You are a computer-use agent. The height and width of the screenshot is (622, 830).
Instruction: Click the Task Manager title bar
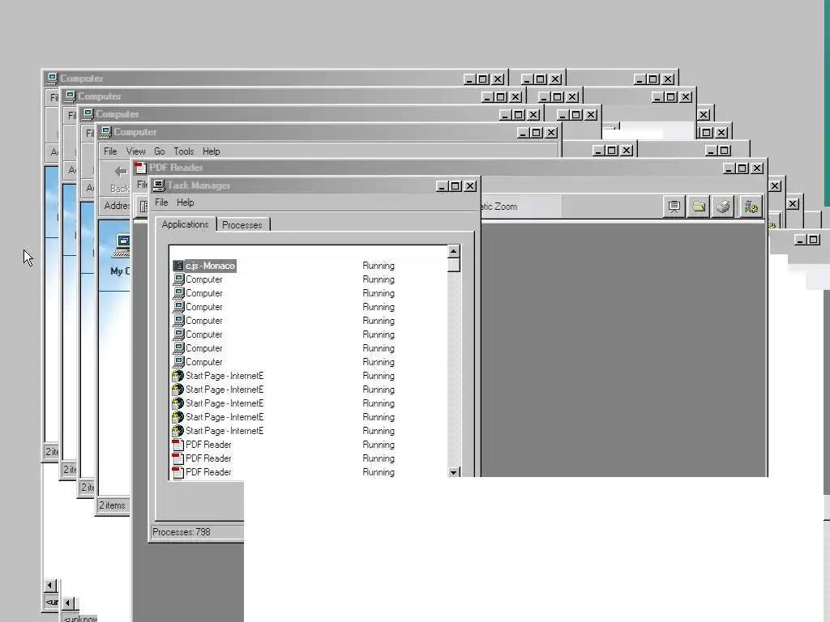pos(314,185)
